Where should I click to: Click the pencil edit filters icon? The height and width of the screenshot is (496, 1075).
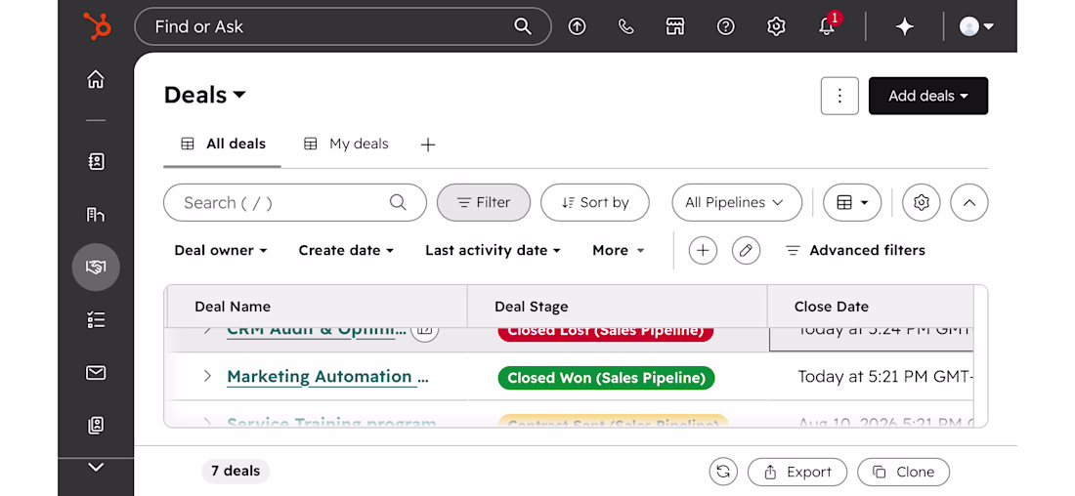pos(746,250)
